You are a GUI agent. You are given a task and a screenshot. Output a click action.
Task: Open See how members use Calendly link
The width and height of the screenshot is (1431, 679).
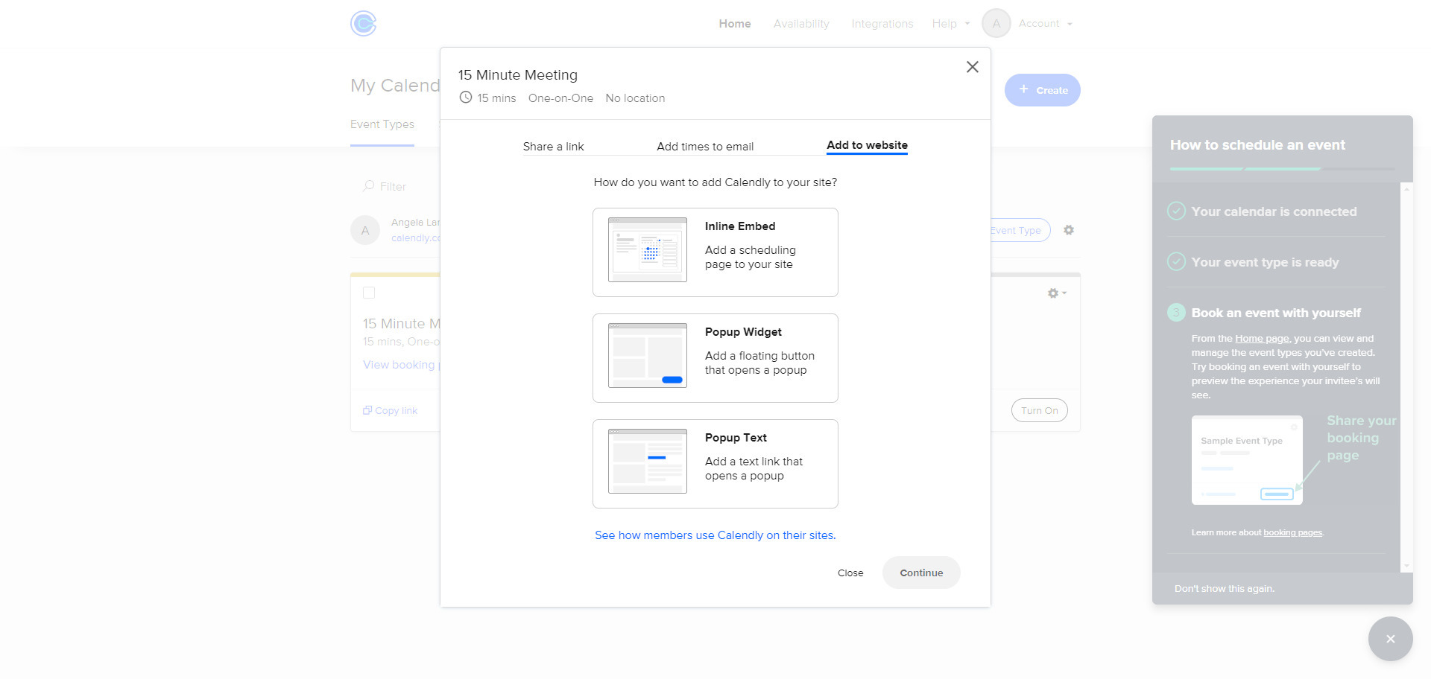click(715, 535)
